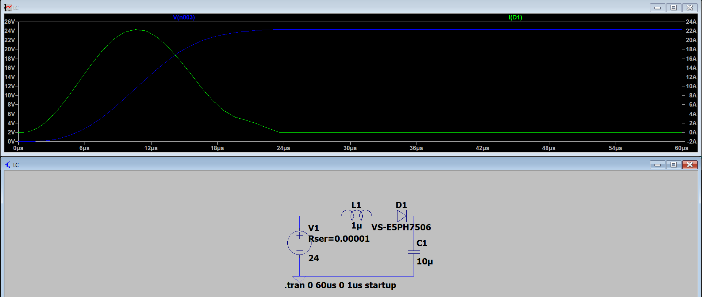Maximize the schematic LC window
702x297 pixels.
point(673,165)
